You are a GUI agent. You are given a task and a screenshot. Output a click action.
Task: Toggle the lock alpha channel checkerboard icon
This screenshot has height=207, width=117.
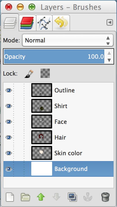45,73
